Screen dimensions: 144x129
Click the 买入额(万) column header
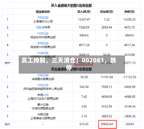tap(84, 12)
